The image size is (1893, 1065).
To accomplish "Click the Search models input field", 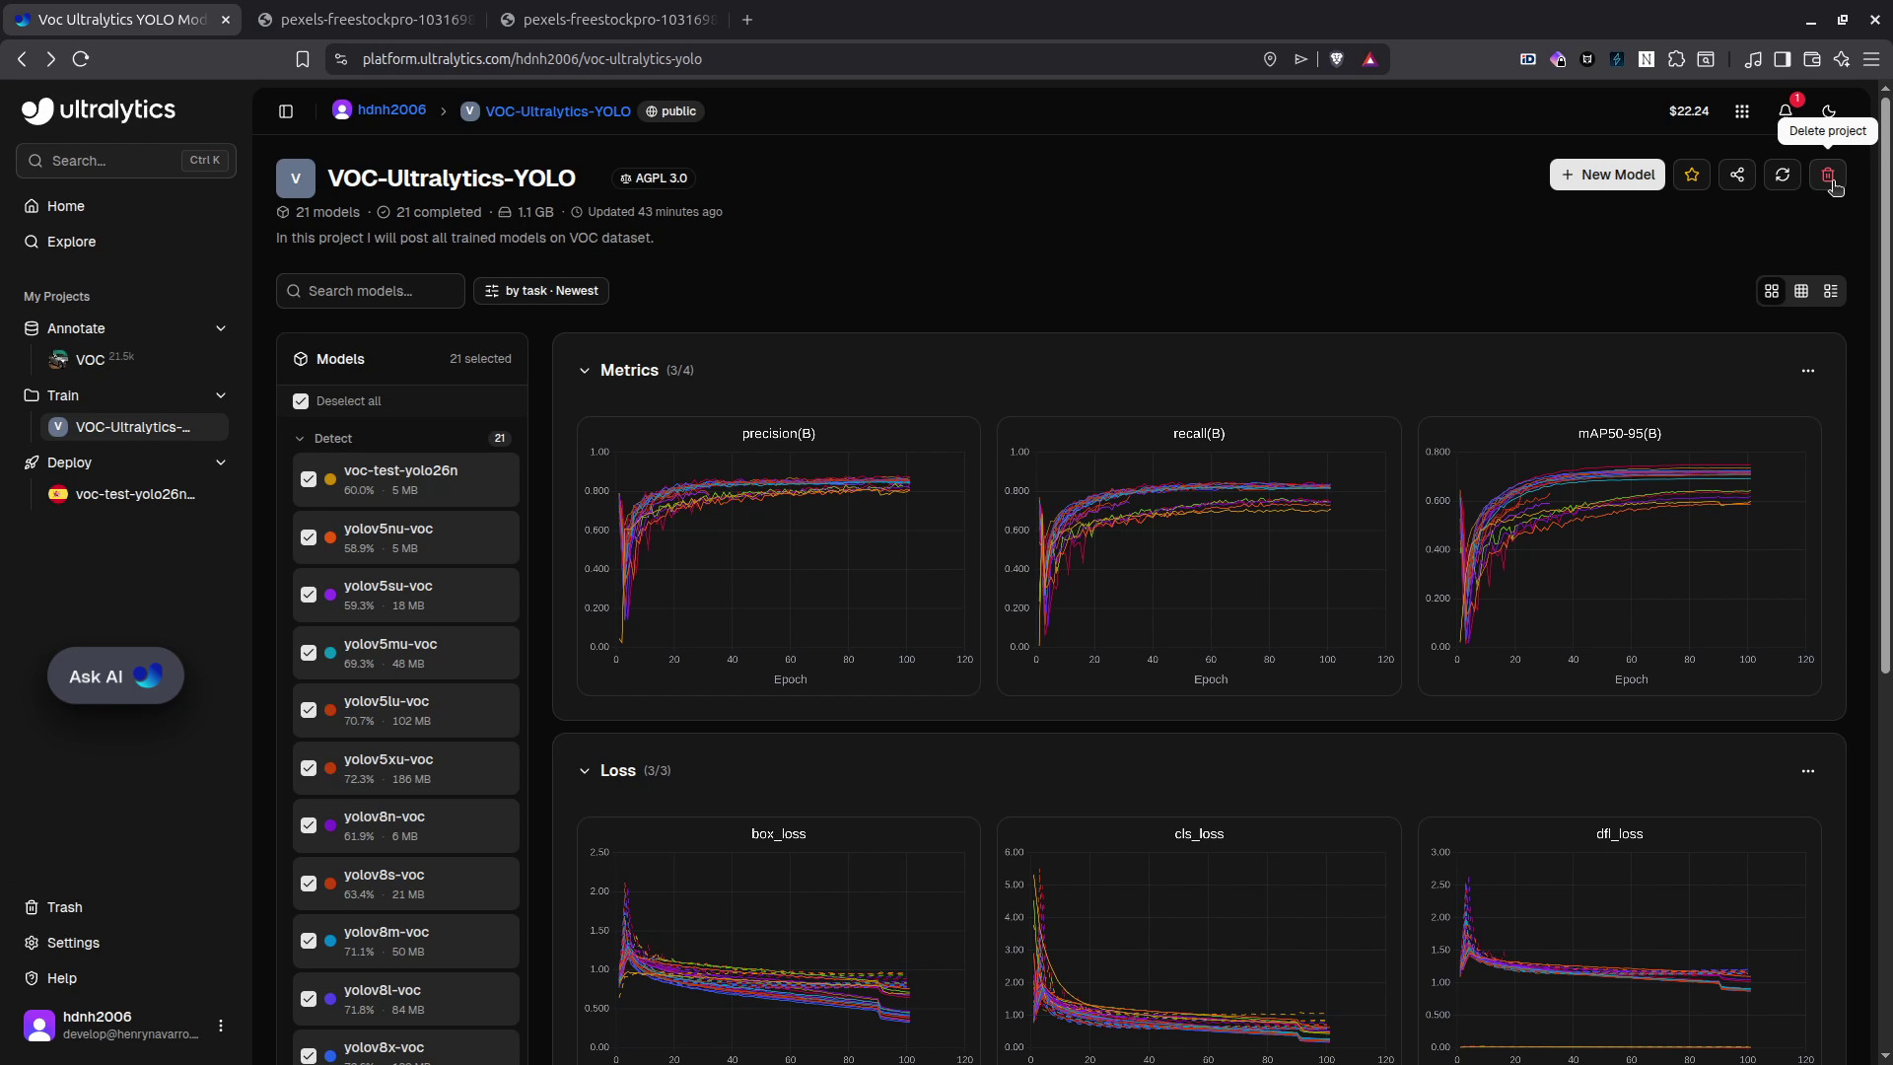I will [370, 290].
